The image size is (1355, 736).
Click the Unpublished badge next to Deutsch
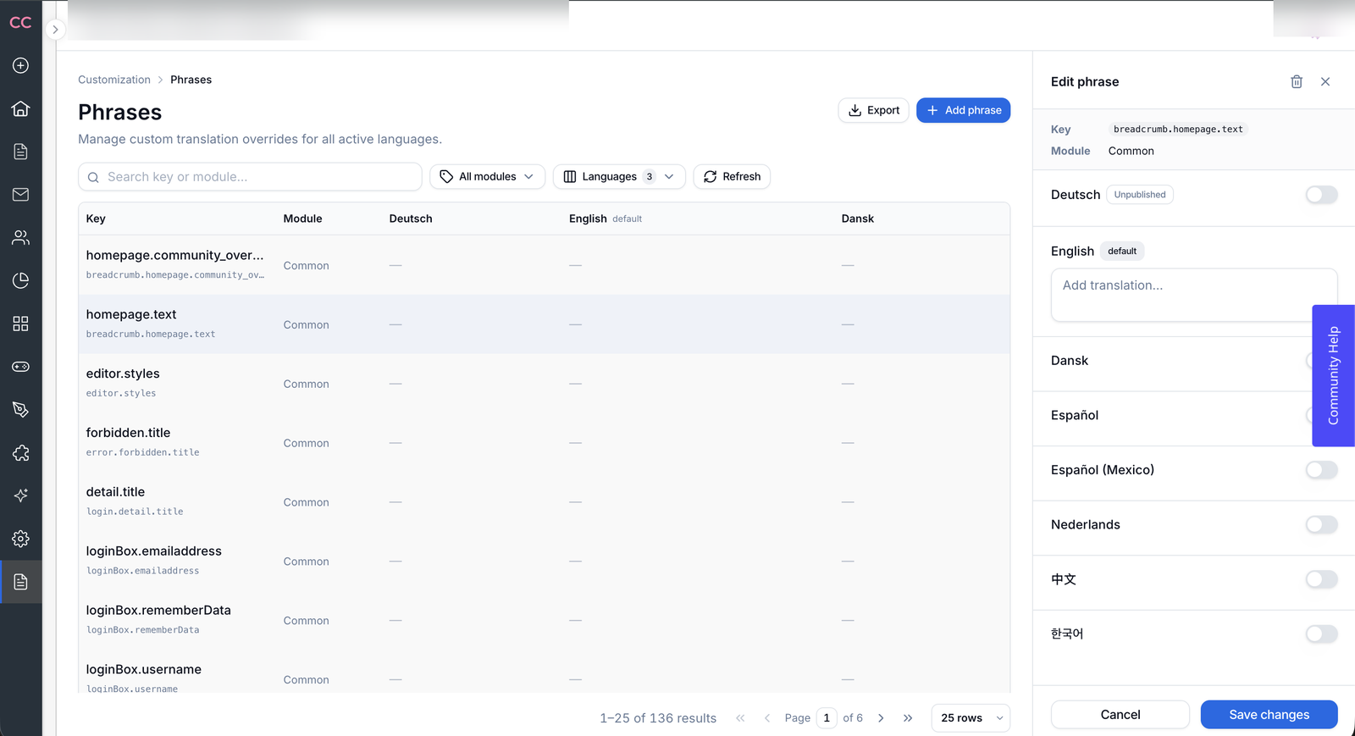(x=1140, y=195)
